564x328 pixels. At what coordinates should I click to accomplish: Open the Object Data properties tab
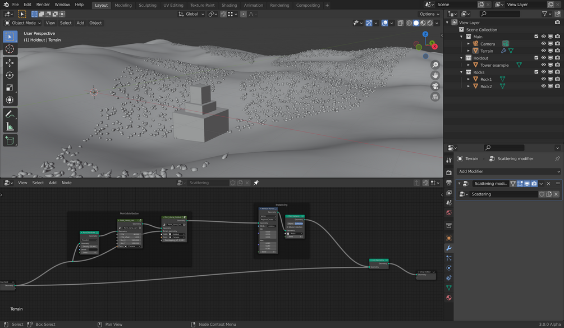point(449,288)
